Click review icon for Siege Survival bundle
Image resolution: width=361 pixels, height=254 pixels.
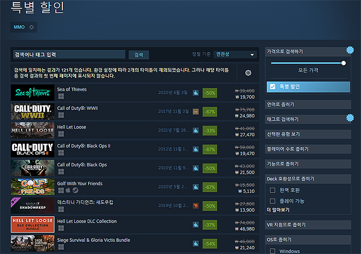(195, 244)
